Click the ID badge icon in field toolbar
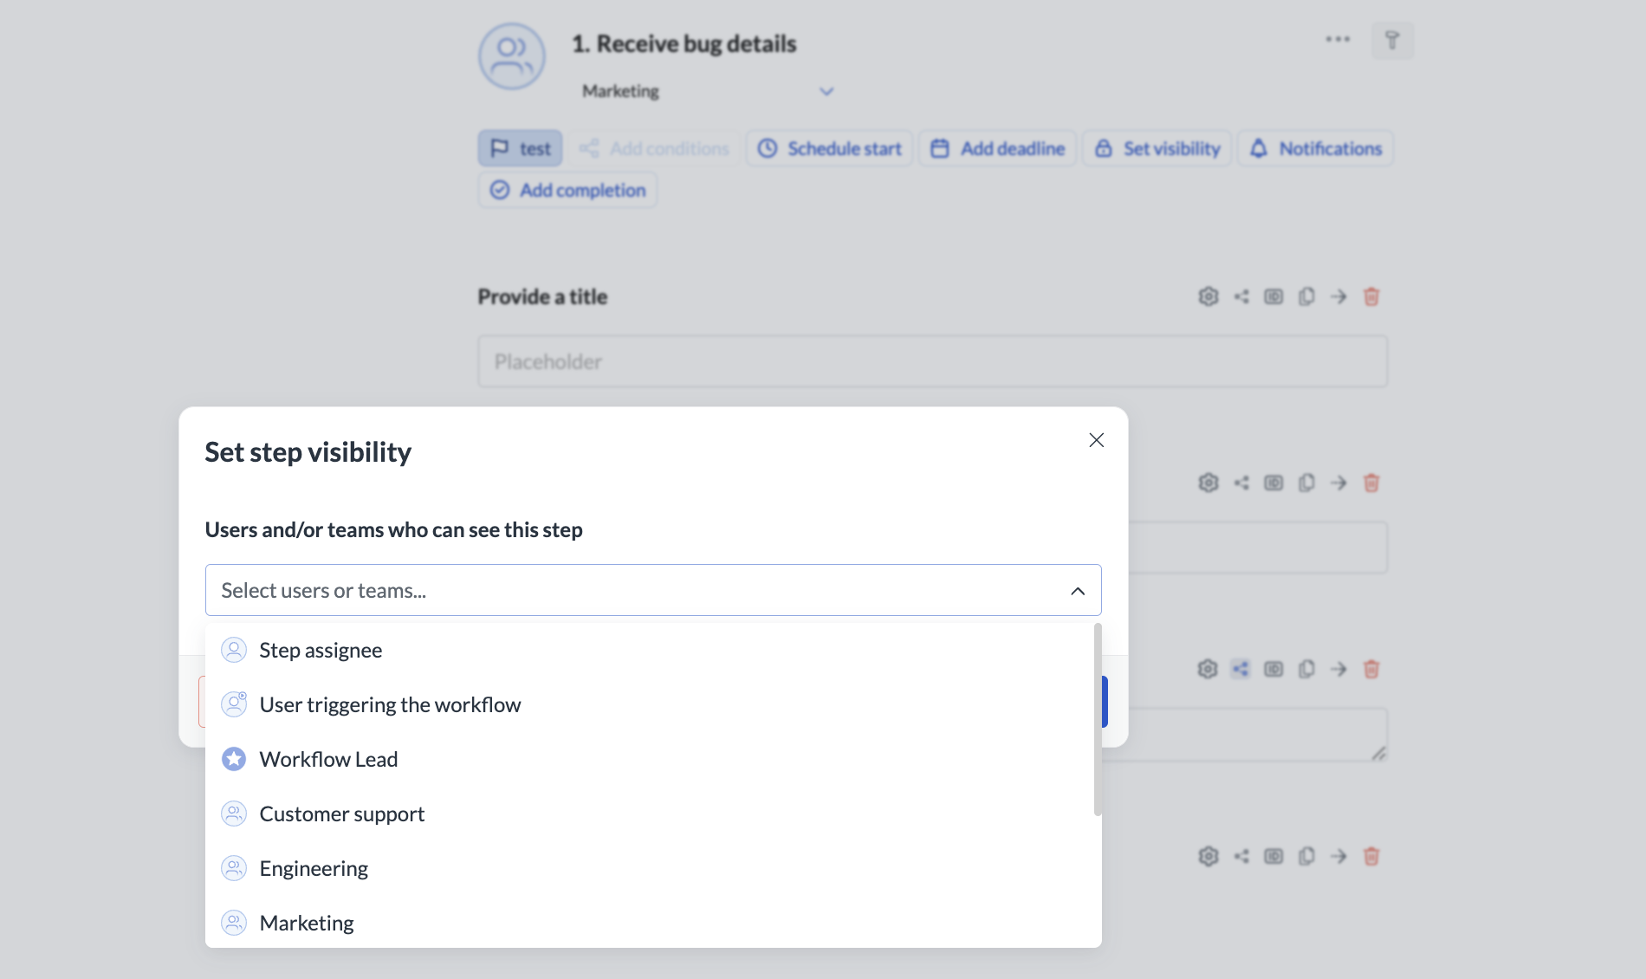The height and width of the screenshot is (979, 1646). [x=1273, y=295]
